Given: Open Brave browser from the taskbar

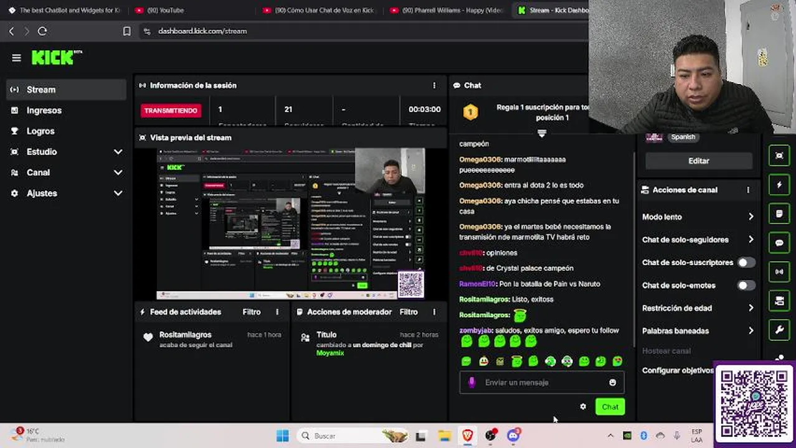Looking at the screenshot, I should point(467,436).
